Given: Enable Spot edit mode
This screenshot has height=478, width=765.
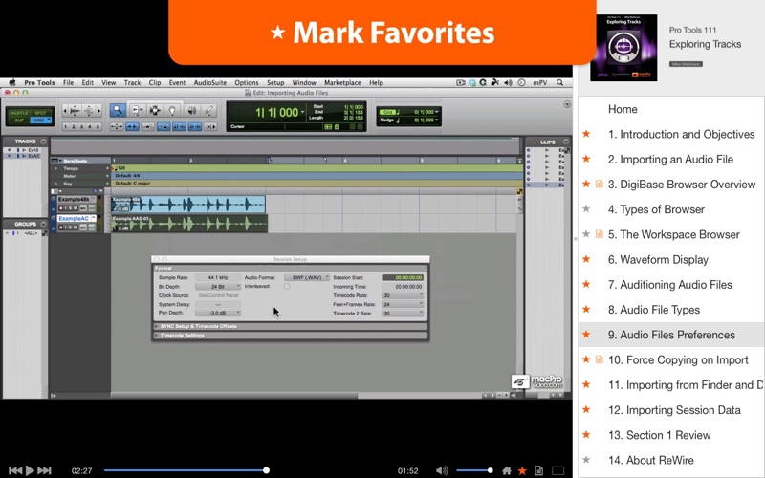Looking at the screenshot, I should (40, 113).
